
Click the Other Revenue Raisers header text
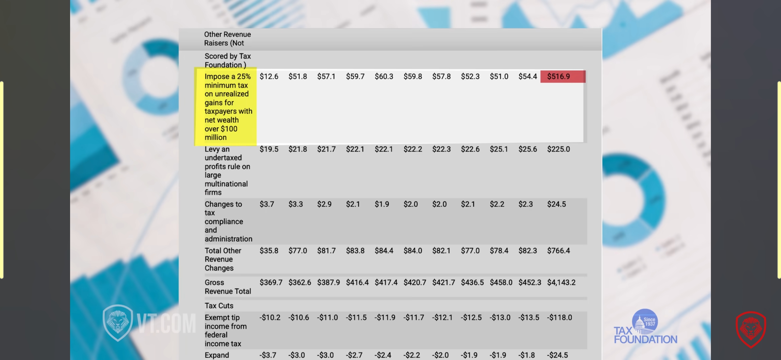tap(227, 39)
